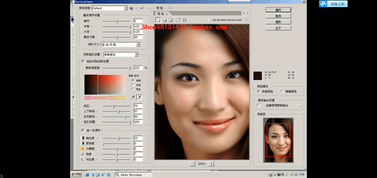The image size is (377, 178).
Task: Click the 色区 hue slider handle
Action: pos(114,106)
